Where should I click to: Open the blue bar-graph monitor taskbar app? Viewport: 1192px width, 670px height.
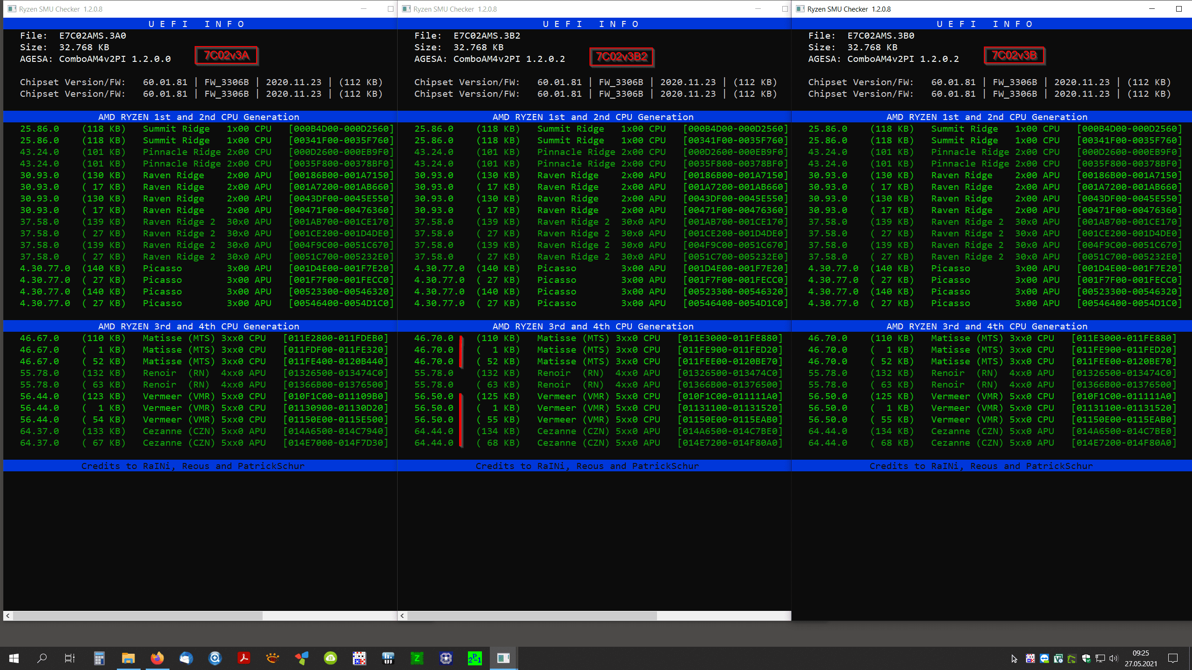388,658
